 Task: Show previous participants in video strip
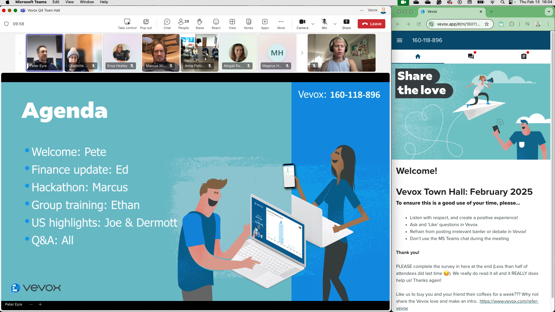click(20, 53)
